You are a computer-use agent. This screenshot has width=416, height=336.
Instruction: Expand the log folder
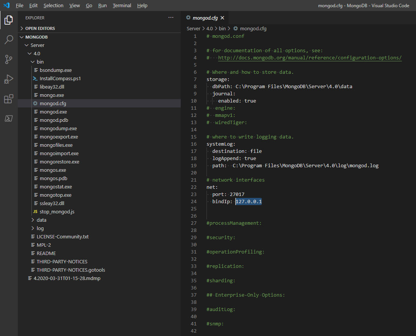point(99,228)
